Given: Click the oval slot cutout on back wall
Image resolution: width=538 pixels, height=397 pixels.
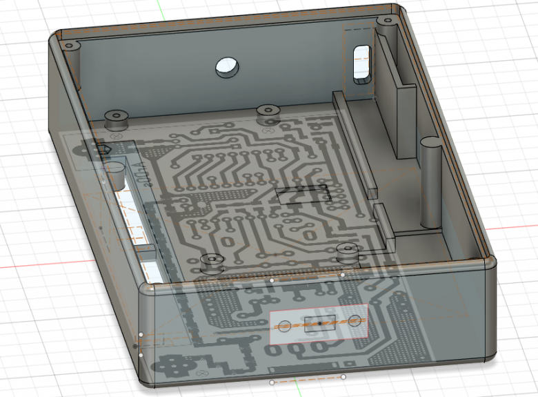Looking at the screenshot, I should [361, 64].
